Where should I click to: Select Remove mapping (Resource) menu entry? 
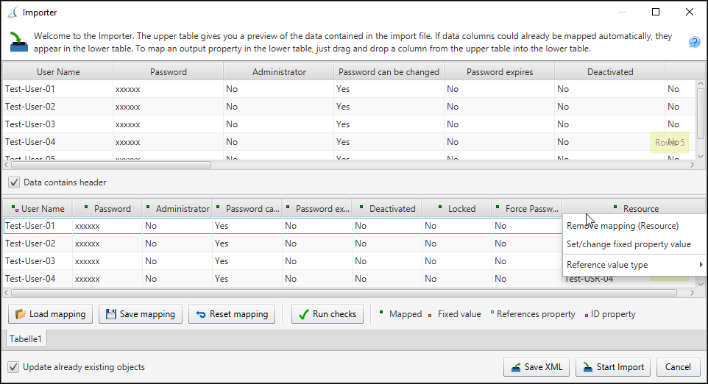click(x=634, y=226)
